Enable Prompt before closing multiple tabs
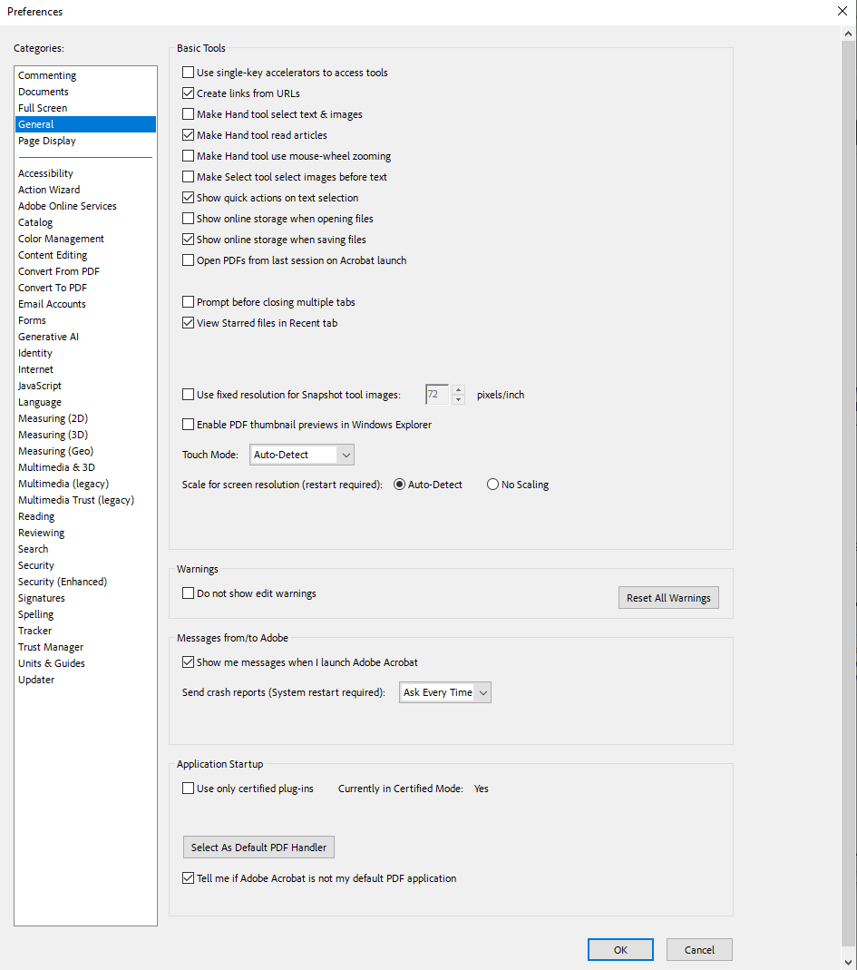Image resolution: width=857 pixels, height=970 pixels. coord(188,301)
